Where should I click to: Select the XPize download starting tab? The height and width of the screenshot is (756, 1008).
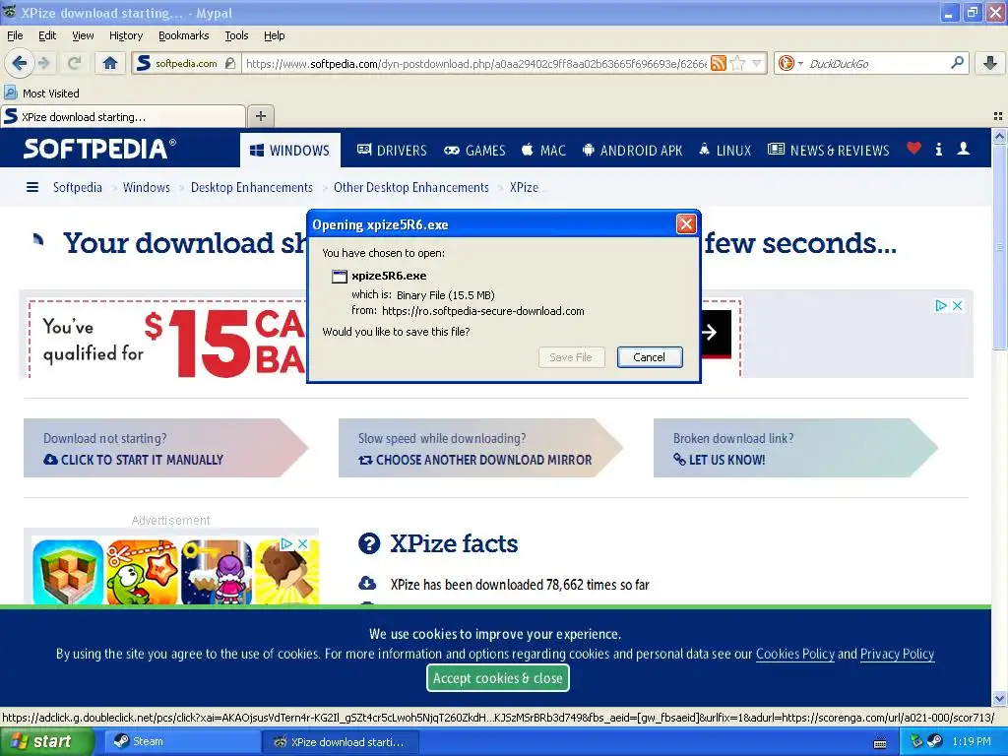coord(123,116)
